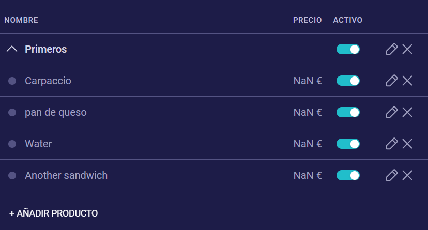The width and height of the screenshot is (428, 230).
Task: Switch off Another sandwich active toggle
Action: [348, 175]
